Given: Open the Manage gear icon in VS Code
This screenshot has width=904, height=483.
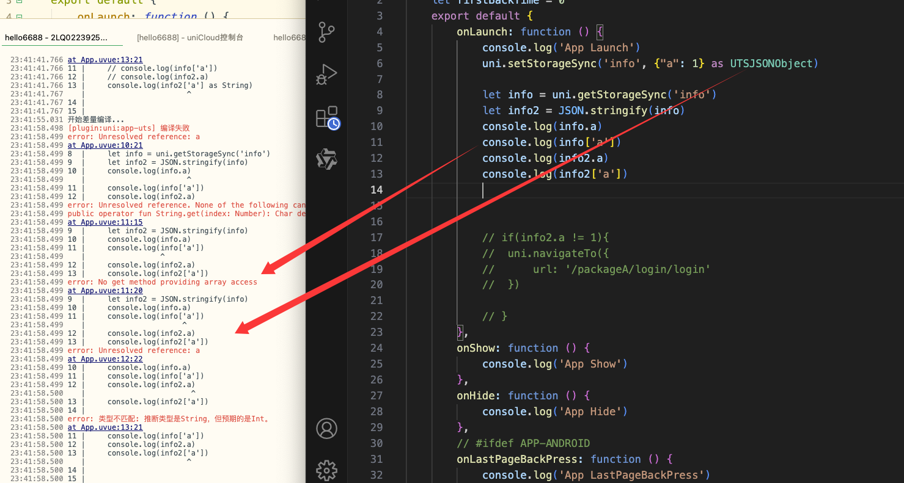Looking at the screenshot, I should 326,470.
